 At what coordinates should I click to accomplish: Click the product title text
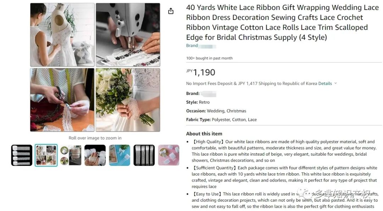pyautogui.click(x=282, y=22)
